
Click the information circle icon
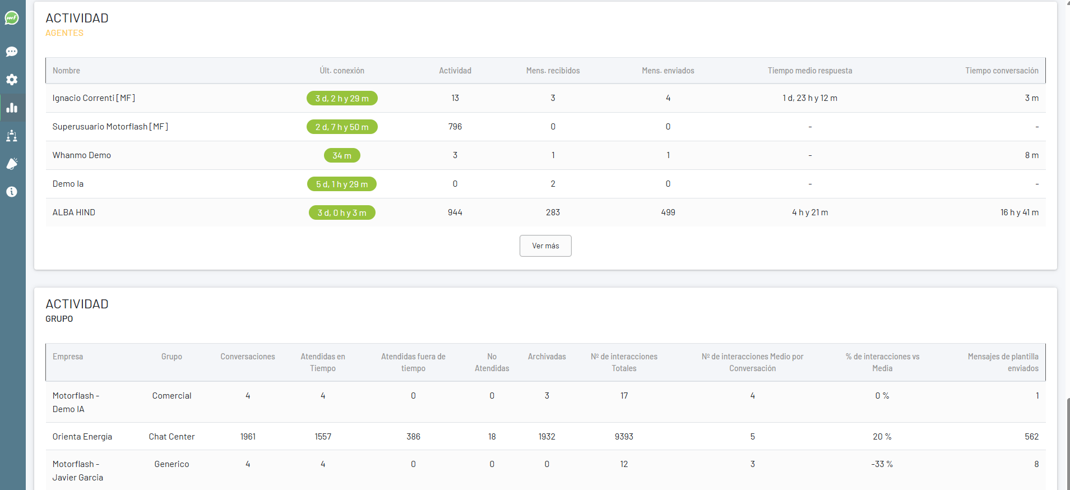12,192
